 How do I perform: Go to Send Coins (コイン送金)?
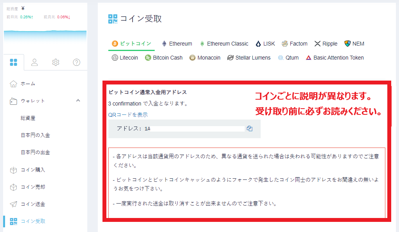(33, 204)
